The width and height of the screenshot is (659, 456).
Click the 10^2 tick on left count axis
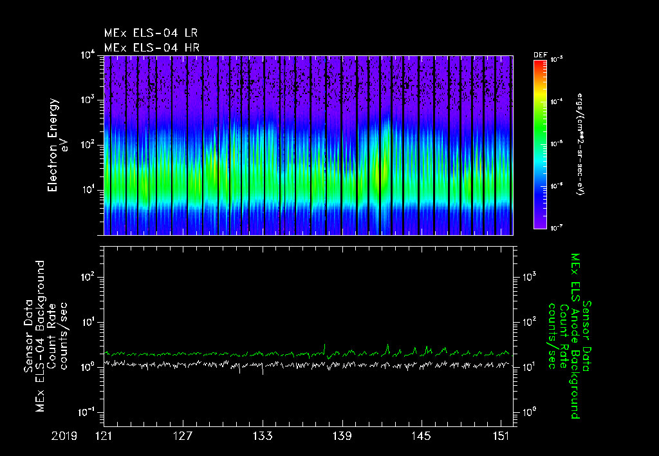point(88,278)
